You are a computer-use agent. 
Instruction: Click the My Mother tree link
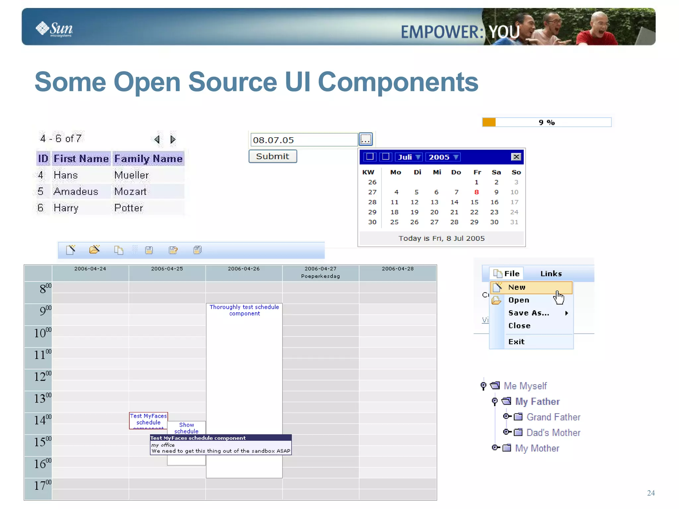pos(537,448)
